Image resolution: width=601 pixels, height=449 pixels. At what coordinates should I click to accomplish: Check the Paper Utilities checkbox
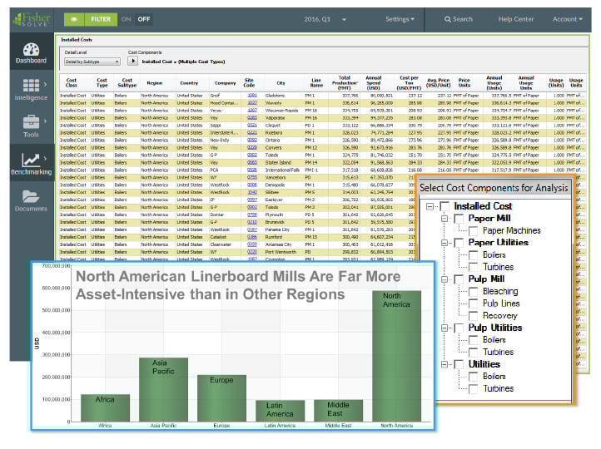[459, 243]
